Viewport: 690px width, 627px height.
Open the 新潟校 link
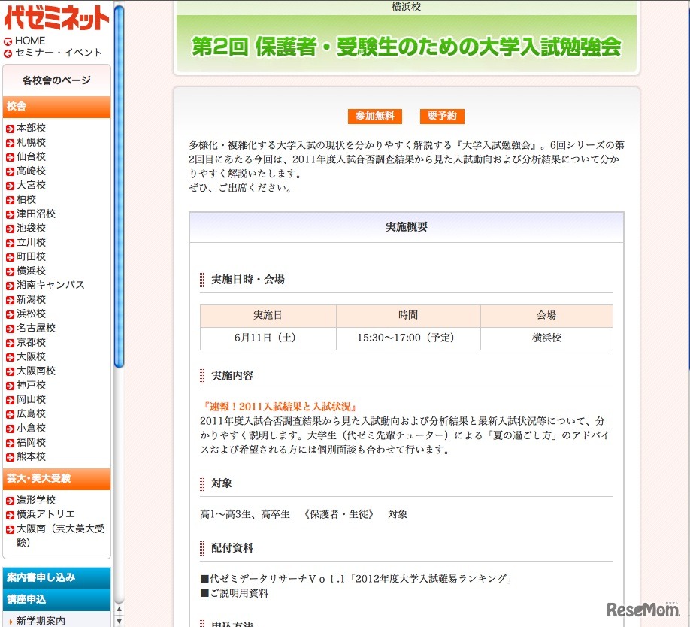tap(30, 299)
